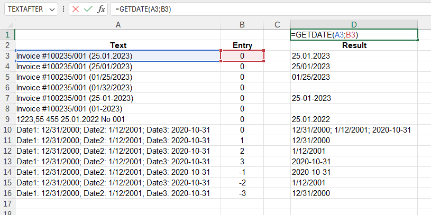
Task: Select Entry value -2 in row 15
Action: click(242, 183)
